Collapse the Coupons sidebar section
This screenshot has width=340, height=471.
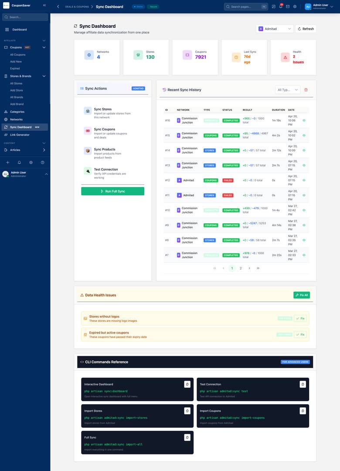pyautogui.click(x=44, y=48)
